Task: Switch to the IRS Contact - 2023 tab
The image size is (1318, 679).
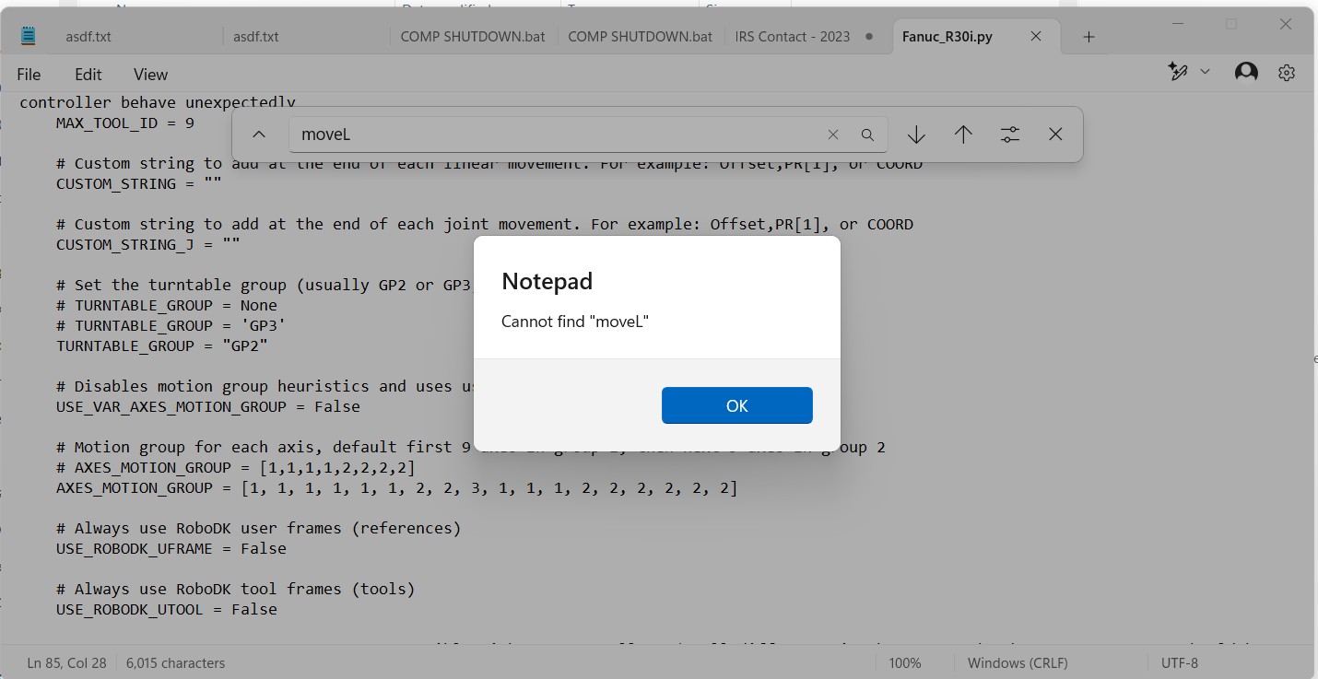Action: tap(793, 37)
